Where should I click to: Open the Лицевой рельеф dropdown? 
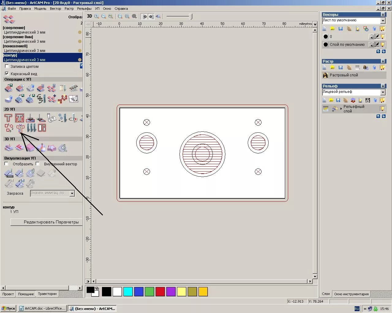(x=383, y=92)
